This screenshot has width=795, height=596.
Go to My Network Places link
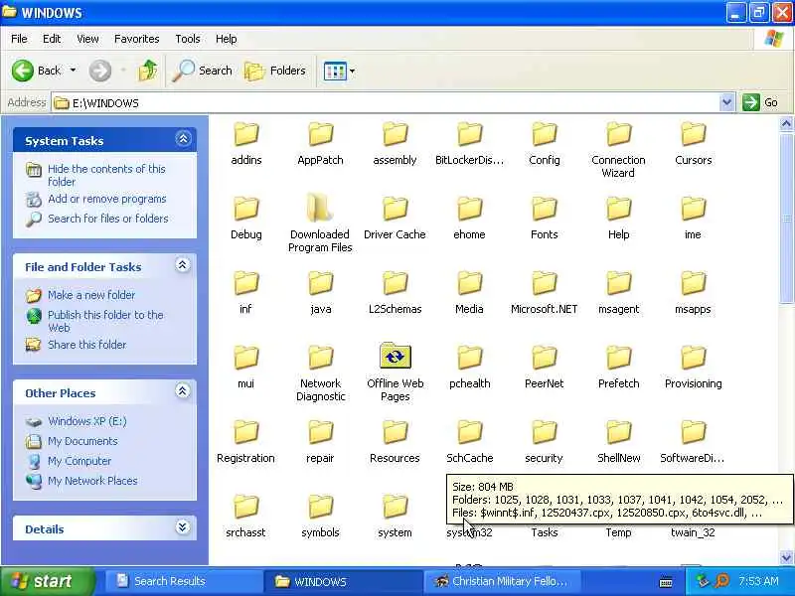point(92,481)
